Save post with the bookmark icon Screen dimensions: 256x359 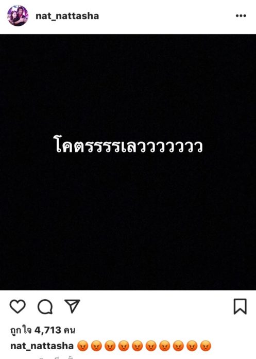coord(240,306)
